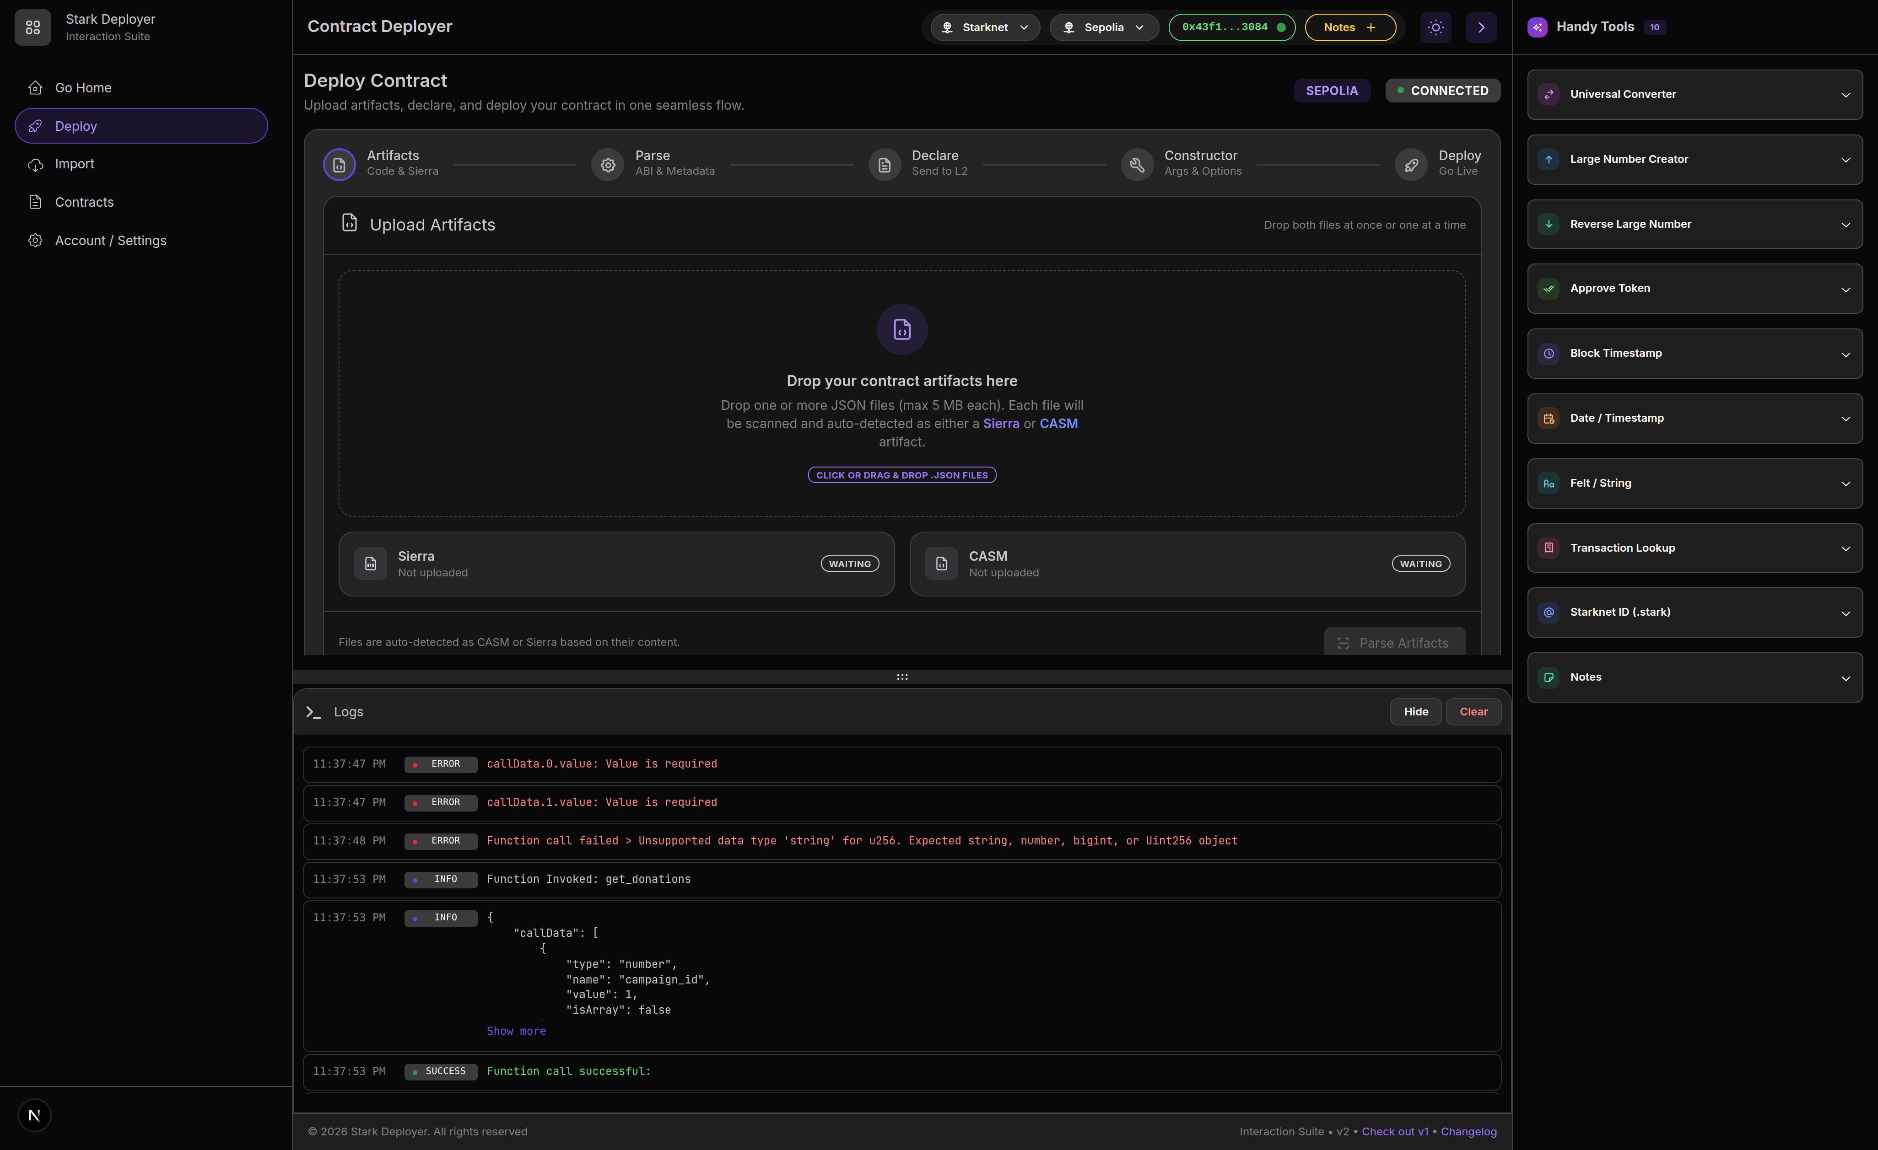The height and width of the screenshot is (1150, 1878).
Task: Open Contracts in the sidebar
Action: [x=141, y=202]
